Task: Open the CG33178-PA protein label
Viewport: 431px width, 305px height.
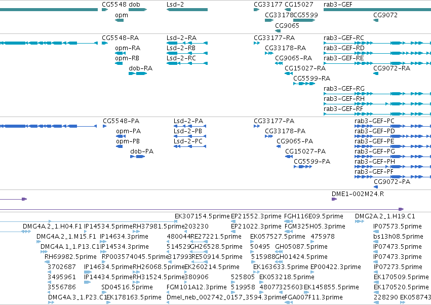Action: [x=285, y=131]
